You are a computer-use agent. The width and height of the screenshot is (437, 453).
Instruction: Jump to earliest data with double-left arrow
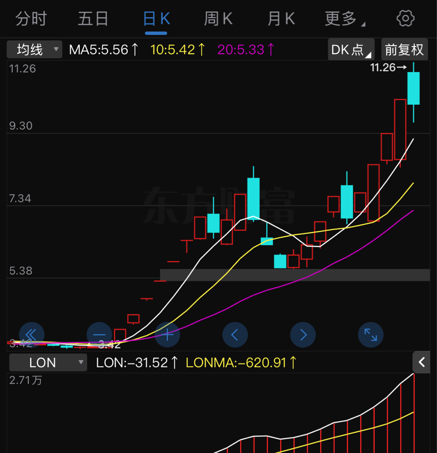tap(32, 335)
